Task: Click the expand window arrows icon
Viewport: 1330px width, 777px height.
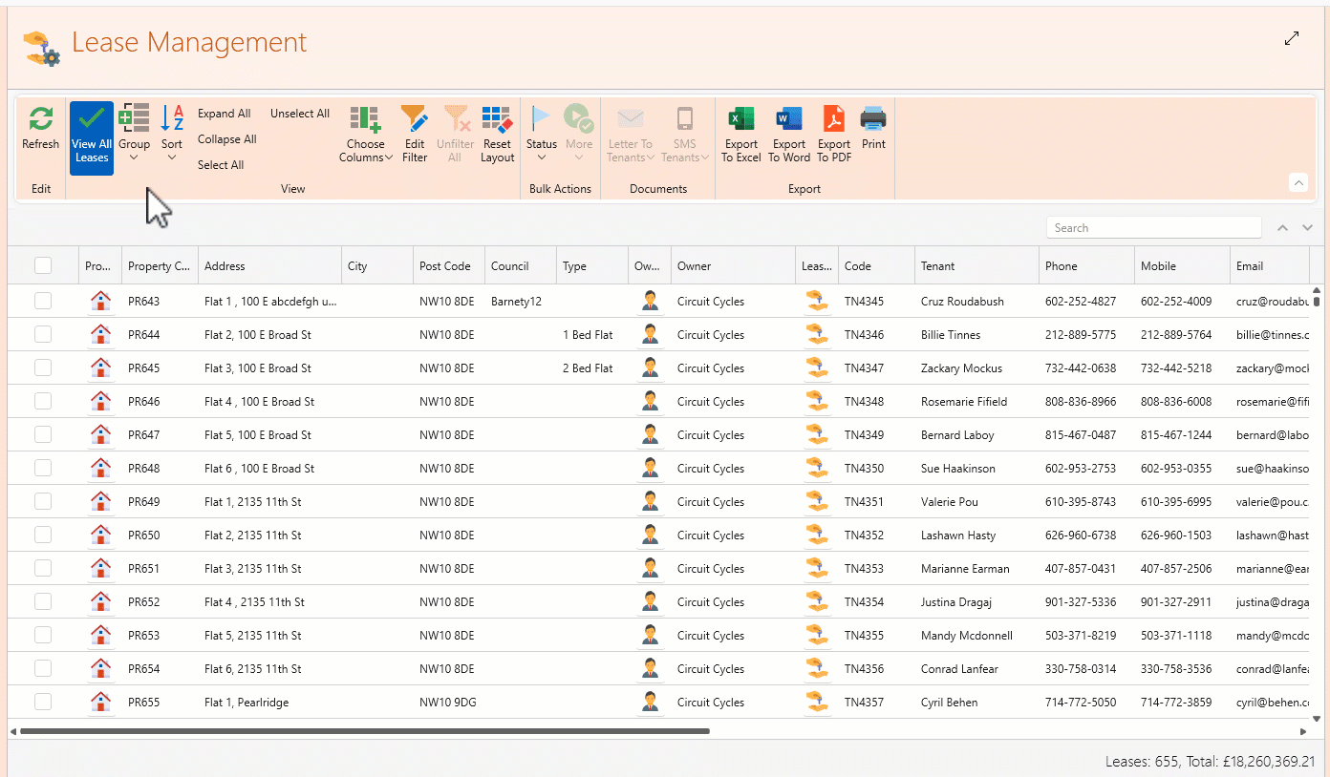Action: click(x=1292, y=38)
